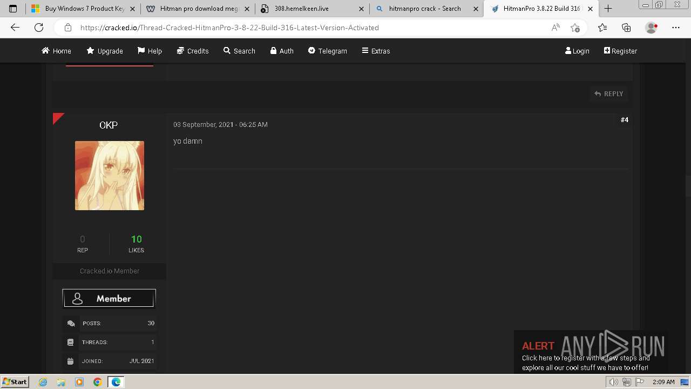Open the media player taskbar icon
The width and height of the screenshot is (691, 389).
tap(79, 382)
